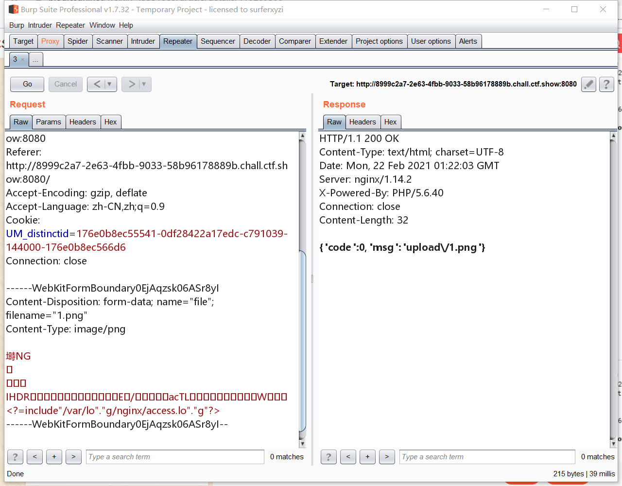Show request Params view
This screenshot has height=486, width=622.
pos(49,122)
